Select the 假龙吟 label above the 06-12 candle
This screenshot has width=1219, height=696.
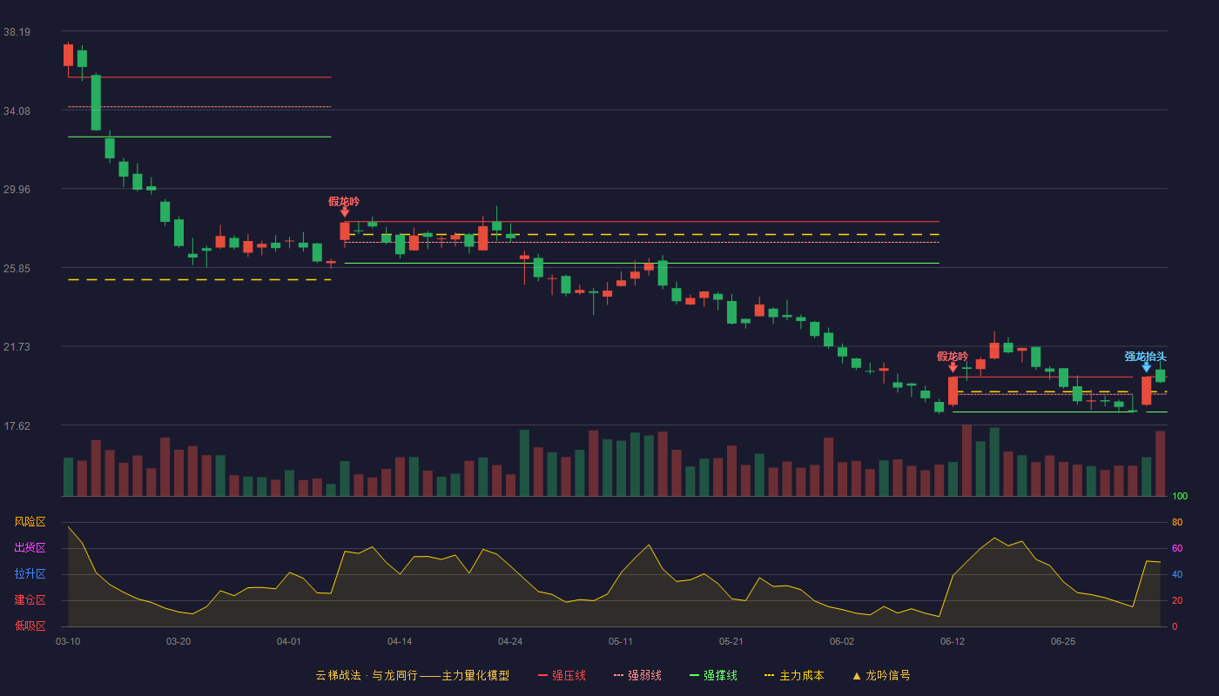tap(953, 356)
